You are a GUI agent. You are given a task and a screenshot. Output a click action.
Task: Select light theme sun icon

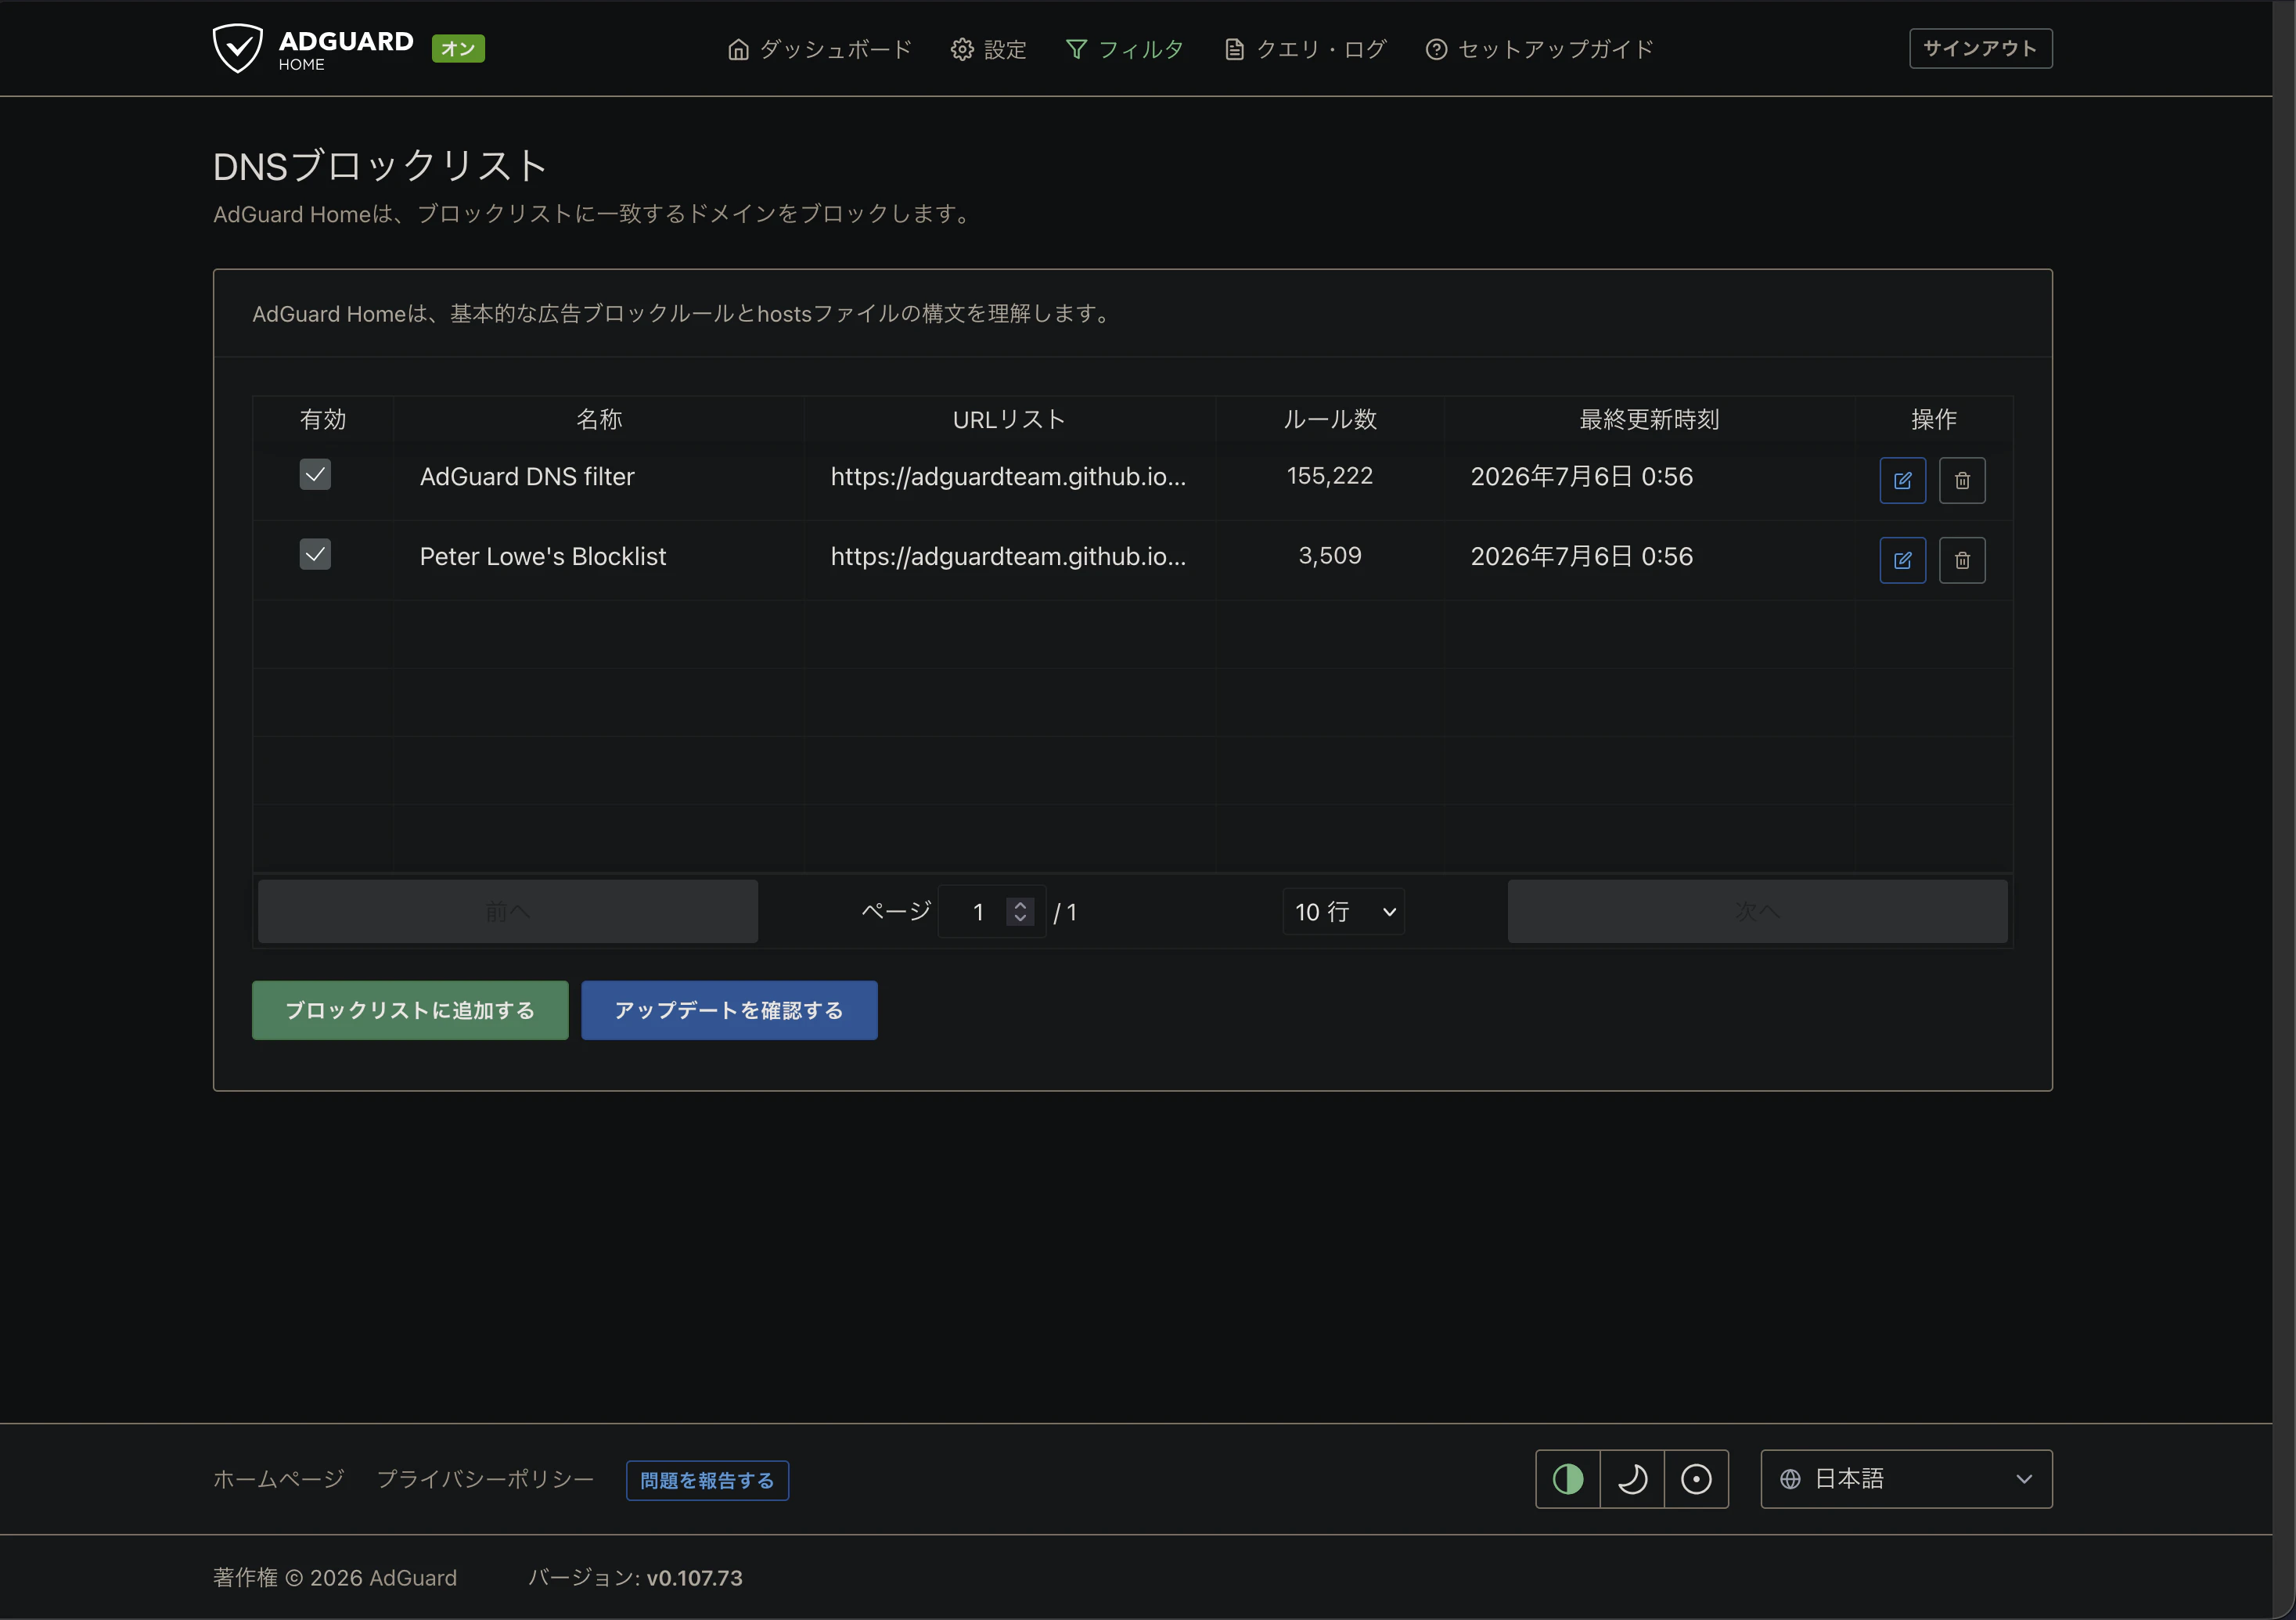[x=1696, y=1479]
